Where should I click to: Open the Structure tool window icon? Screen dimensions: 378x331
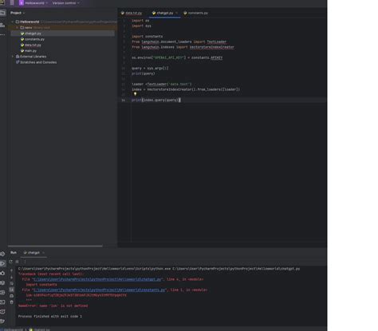click(2, 25)
